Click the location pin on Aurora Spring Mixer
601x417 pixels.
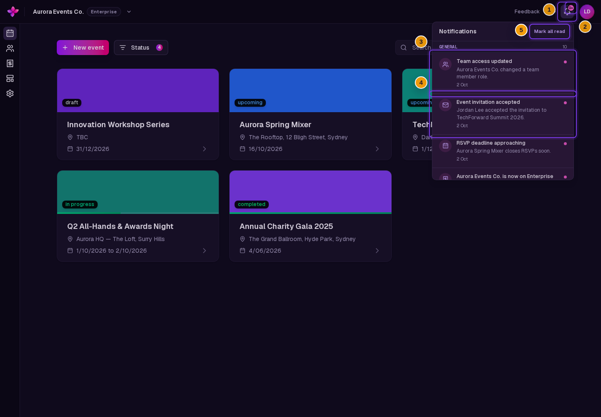pyautogui.click(x=242, y=137)
